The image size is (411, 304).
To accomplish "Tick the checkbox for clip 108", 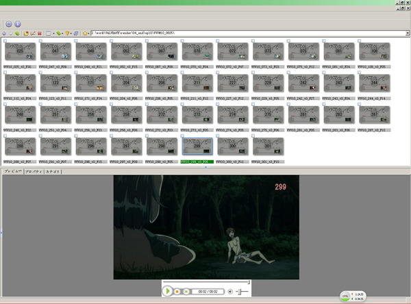I will click(360, 40).
